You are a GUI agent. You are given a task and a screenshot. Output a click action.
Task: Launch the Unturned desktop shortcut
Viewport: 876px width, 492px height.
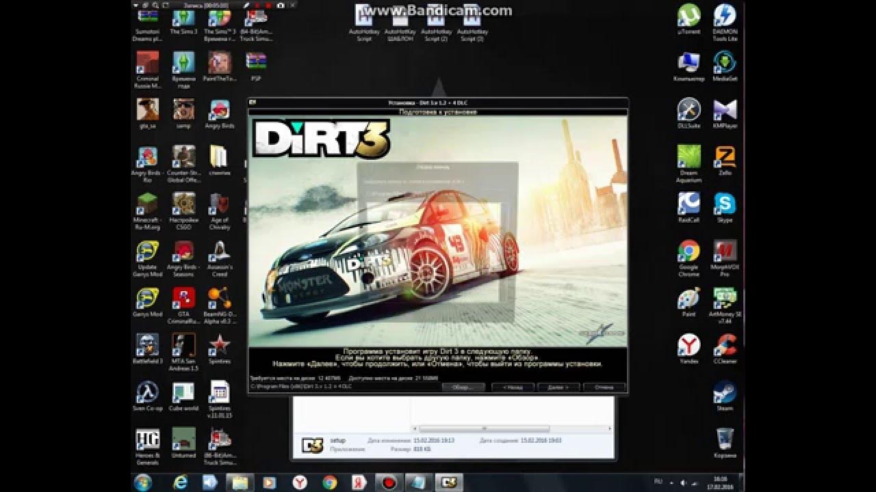pyautogui.click(x=183, y=443)
